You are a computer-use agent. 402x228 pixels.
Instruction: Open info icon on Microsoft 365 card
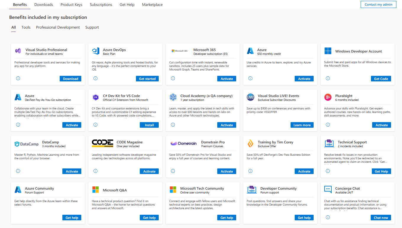pos(173,78)
